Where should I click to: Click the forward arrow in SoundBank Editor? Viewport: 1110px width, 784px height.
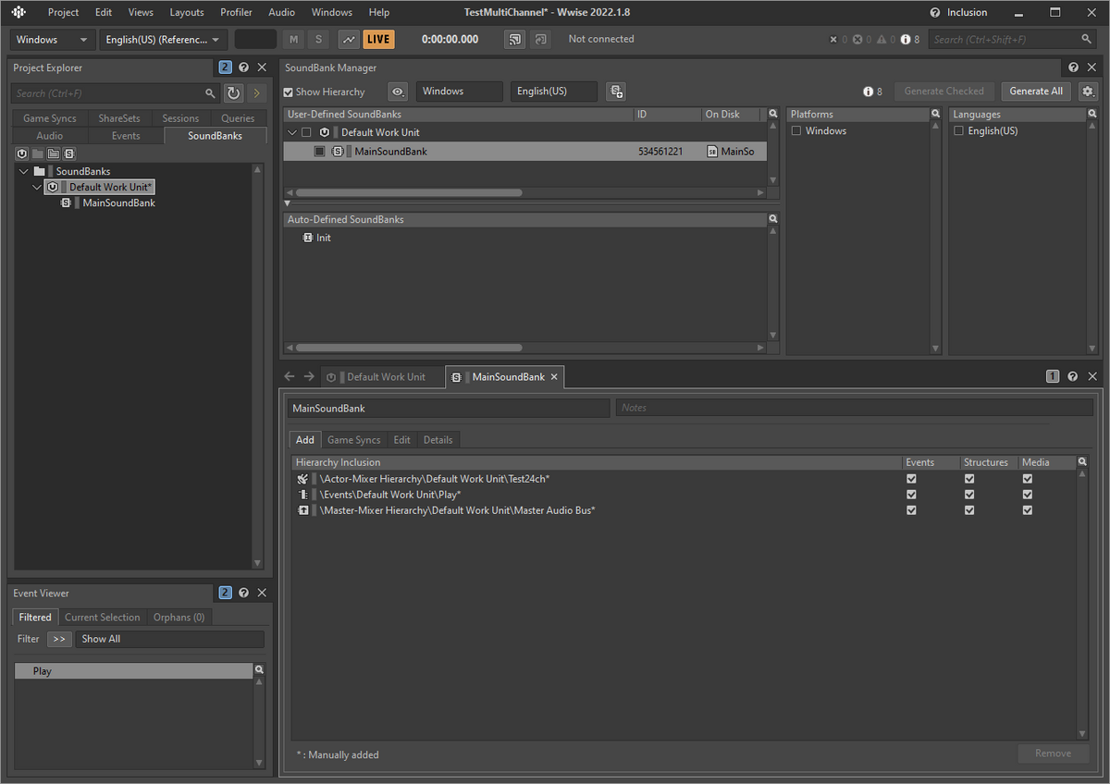tap(309, 377)
